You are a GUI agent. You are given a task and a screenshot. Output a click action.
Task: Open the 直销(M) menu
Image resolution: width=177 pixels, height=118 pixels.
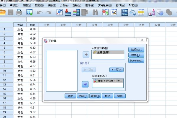77,5
